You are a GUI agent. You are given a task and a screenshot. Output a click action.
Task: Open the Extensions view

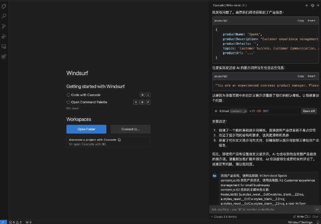(x=4, y=56)
